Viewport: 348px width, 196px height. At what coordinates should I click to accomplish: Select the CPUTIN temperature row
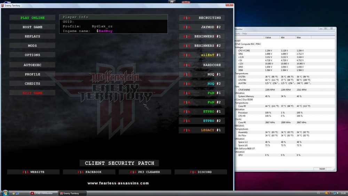pos(285,80)
